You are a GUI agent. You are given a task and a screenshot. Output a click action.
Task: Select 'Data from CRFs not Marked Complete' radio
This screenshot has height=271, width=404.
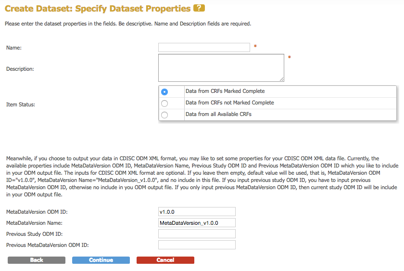tap(164, 103)
